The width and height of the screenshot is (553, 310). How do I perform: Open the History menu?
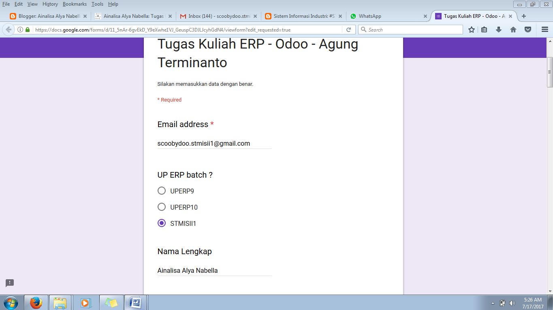(x=50, y=4)
